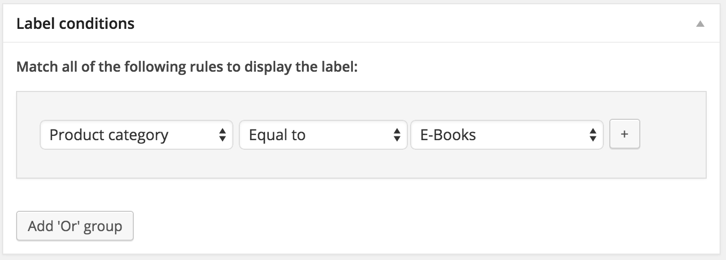Open the Product category condition dropdown
The width and height of the screenshot is (726, 260).
[x=136, y=135]
